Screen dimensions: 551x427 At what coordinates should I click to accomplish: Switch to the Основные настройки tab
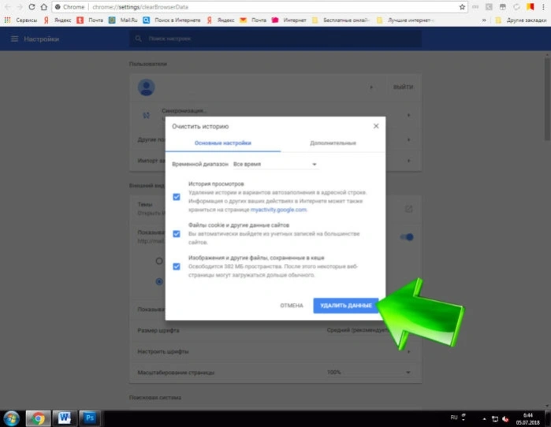pyautogui.click(x=223, y=143)
